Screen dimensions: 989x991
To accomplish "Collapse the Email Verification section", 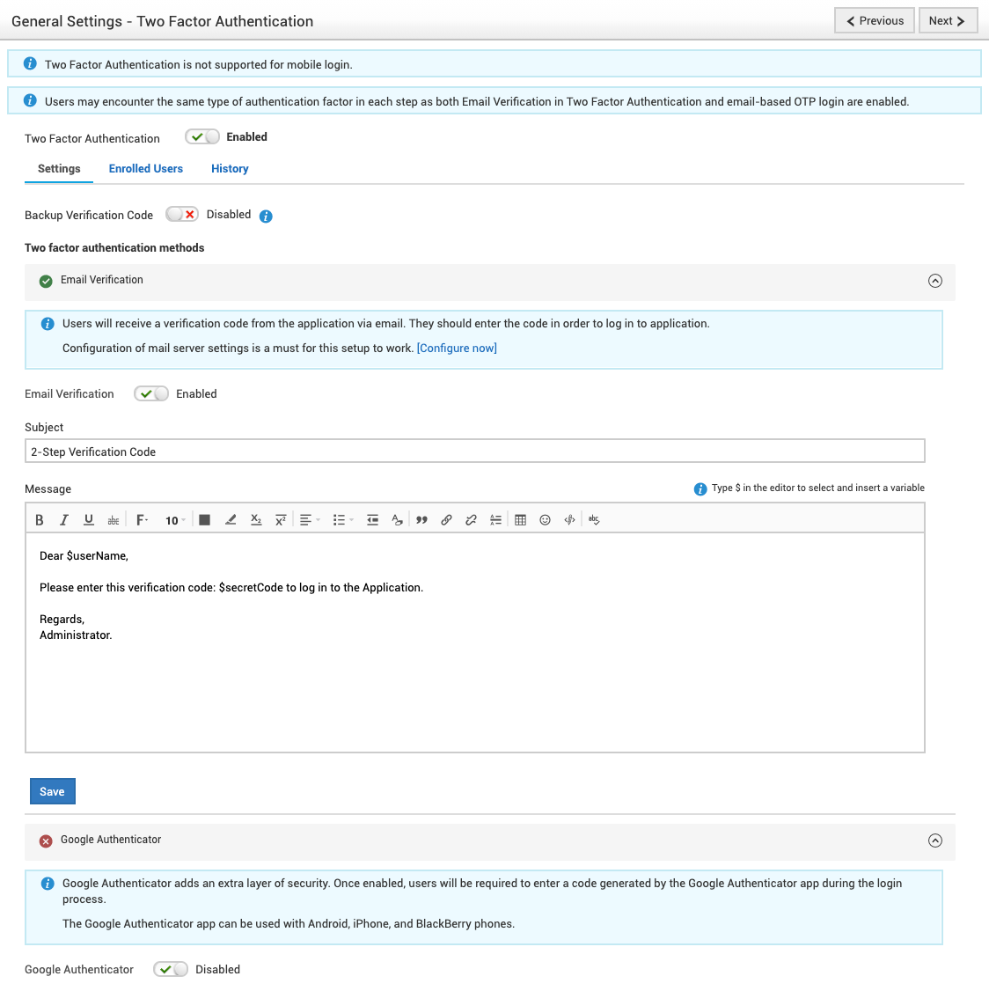I will click(x=935, y=281).
